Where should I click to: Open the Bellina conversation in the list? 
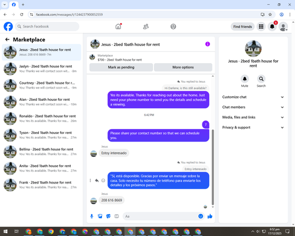[x=41, y=152]
